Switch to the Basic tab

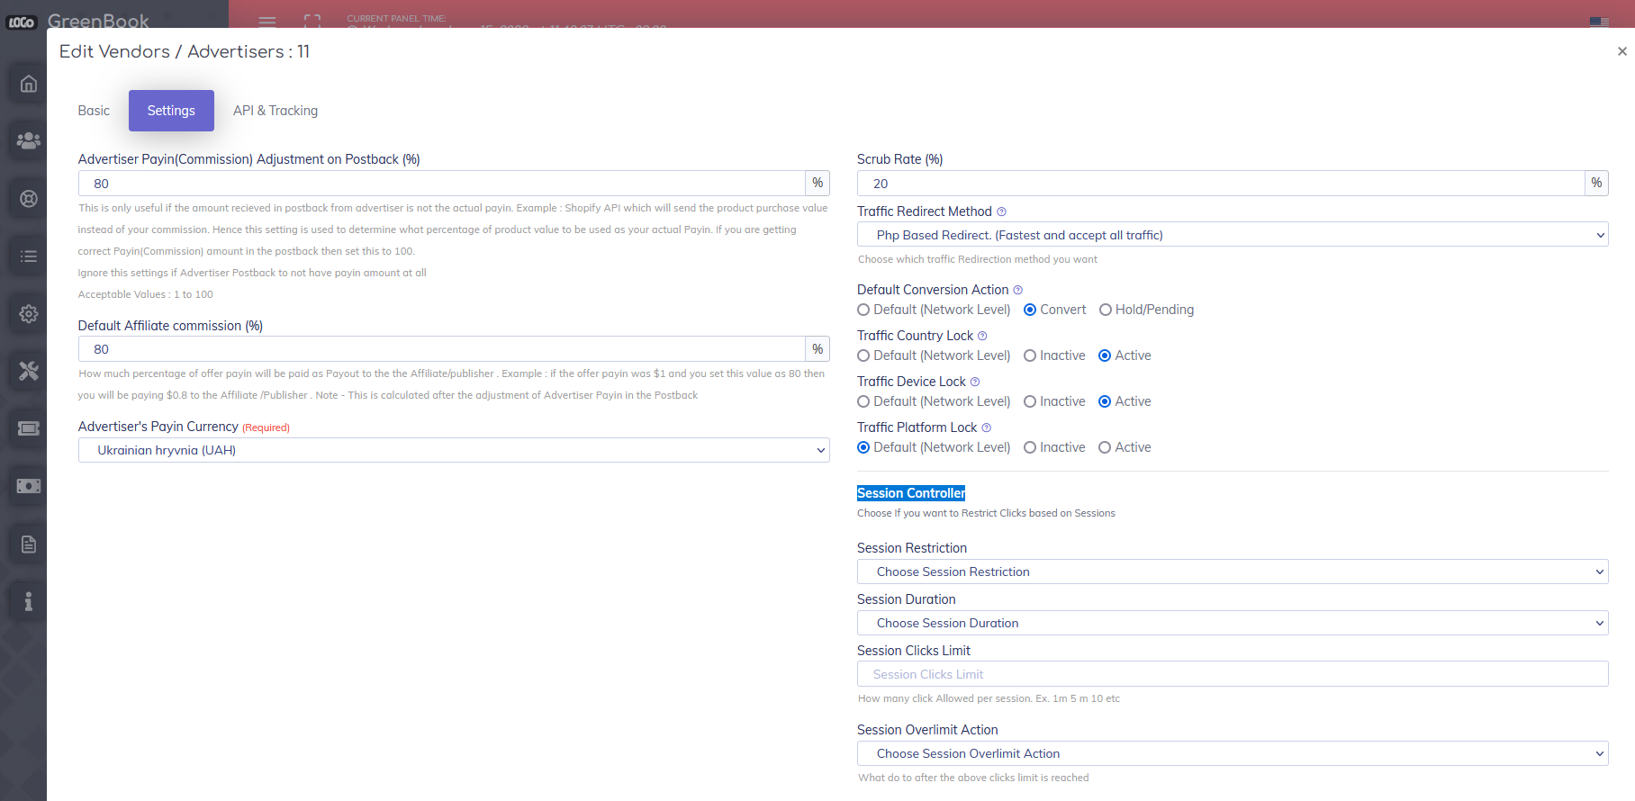coord(94,111)
